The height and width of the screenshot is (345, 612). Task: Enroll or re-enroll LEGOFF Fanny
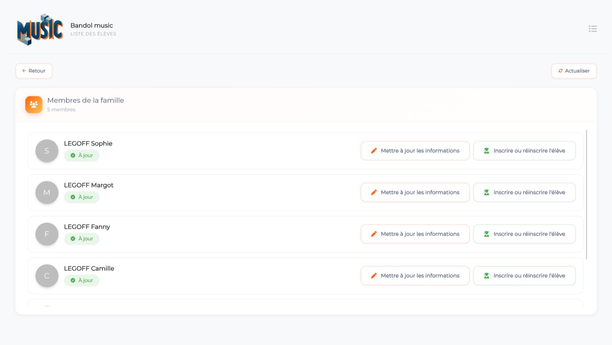click(x=524, y=234)
